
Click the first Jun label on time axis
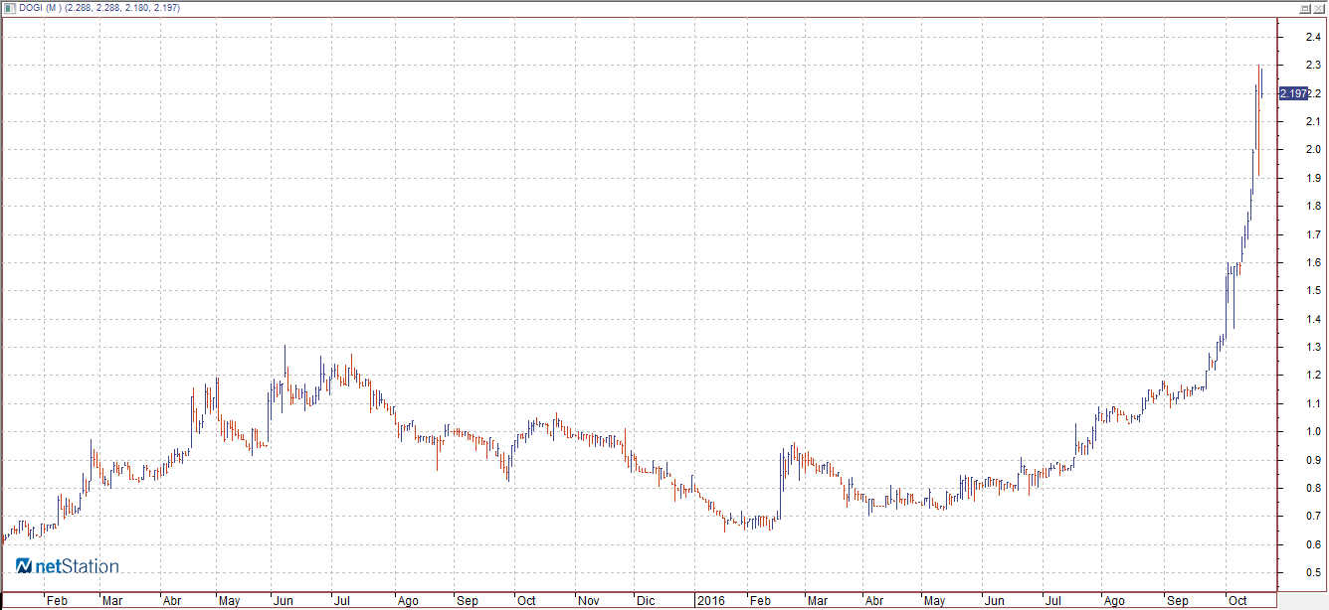(283, 601)
